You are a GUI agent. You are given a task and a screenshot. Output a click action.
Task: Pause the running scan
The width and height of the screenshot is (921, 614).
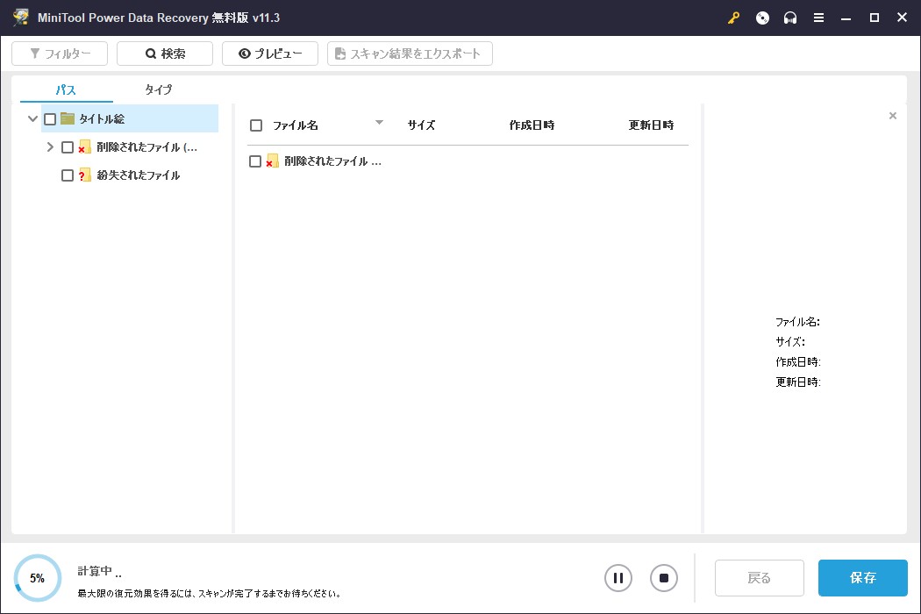tap(618, 578)
